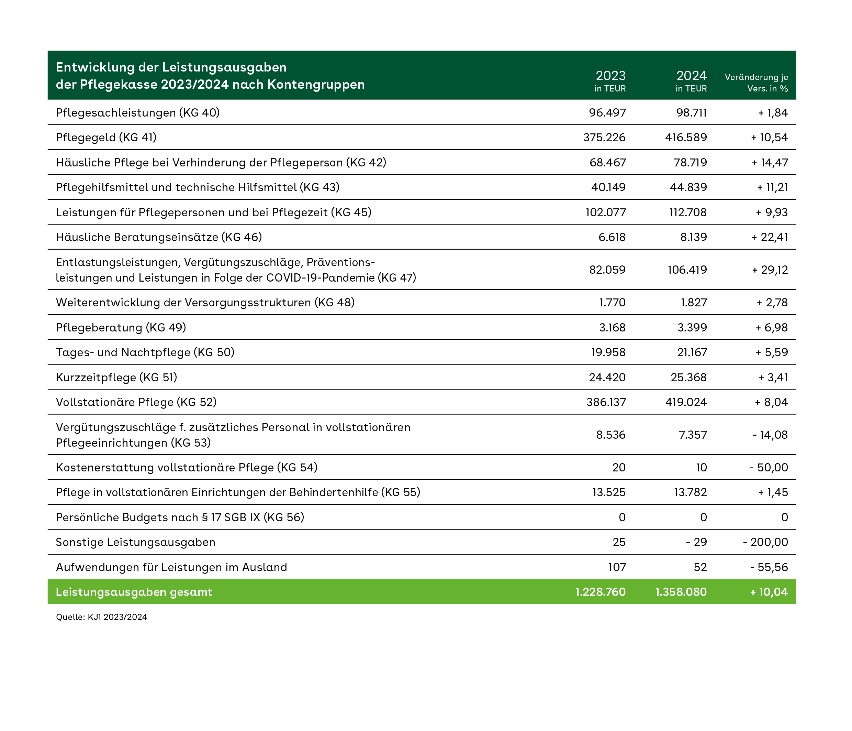Screen dimensions: 852x731
Task: Select 'Weiterentwicklung der Versorgungsstrukturen (KG 48)'
Action: 205,303
